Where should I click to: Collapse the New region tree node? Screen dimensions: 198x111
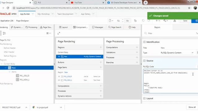tap(6, 68)
